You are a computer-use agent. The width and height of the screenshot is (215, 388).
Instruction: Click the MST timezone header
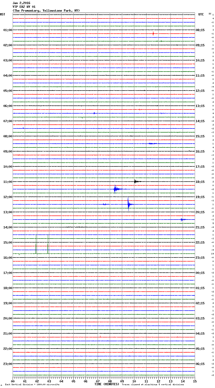(x=3, y=14)
